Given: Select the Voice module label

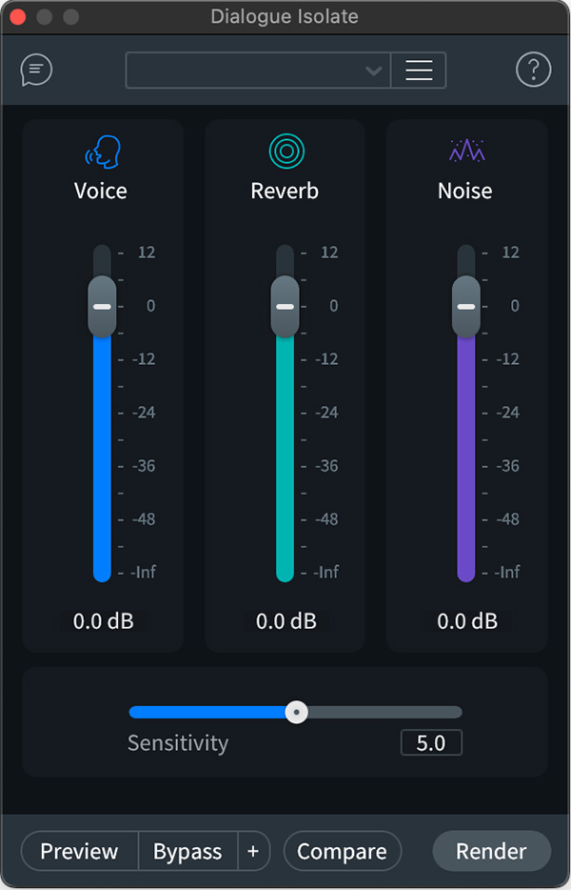Looking at the screenshot, I should (x=100, y=191).
